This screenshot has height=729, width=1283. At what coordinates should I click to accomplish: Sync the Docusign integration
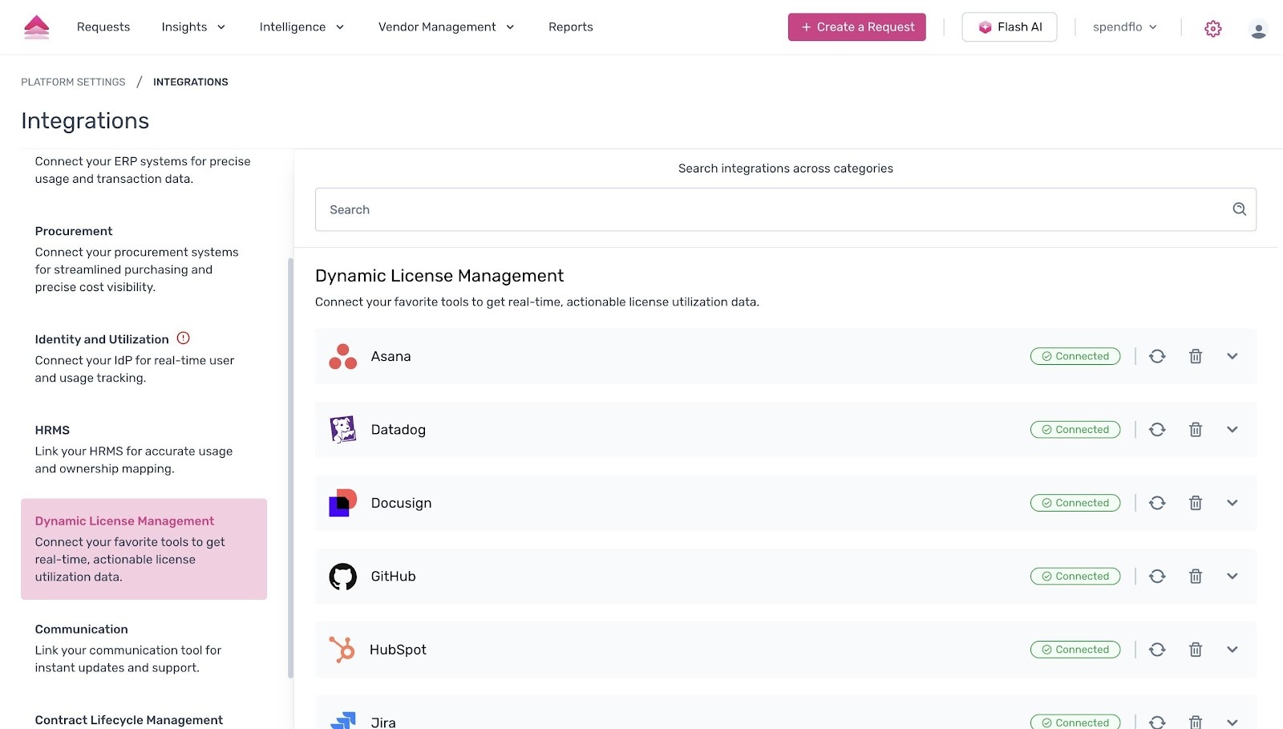(x=1156, y=503)
